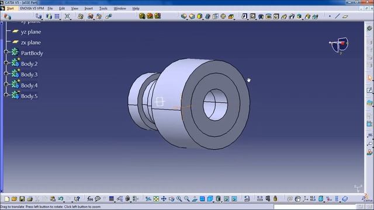Expand the Body.2 tree node
Image resolution: width=374 pixels, height=210 pixels.
pos(6,62)
